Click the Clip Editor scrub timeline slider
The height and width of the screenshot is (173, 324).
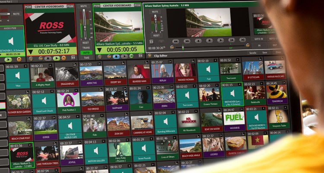184,47
